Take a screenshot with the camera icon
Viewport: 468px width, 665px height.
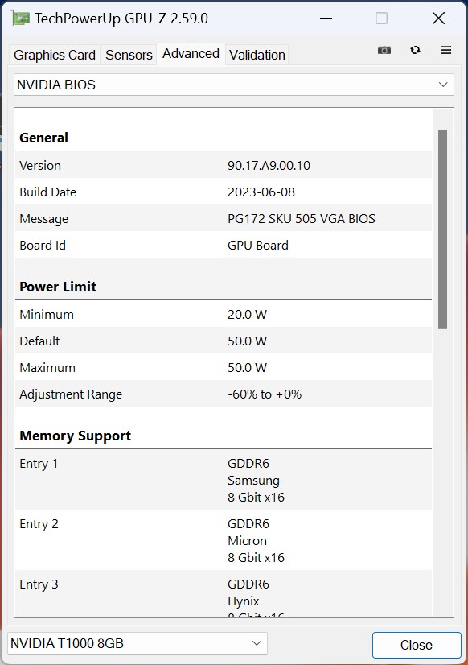point(384,50)
